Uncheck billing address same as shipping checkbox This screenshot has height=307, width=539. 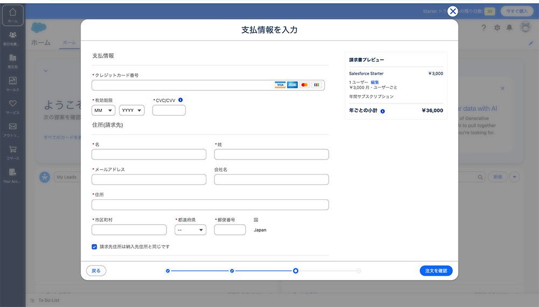click(95, 247)
